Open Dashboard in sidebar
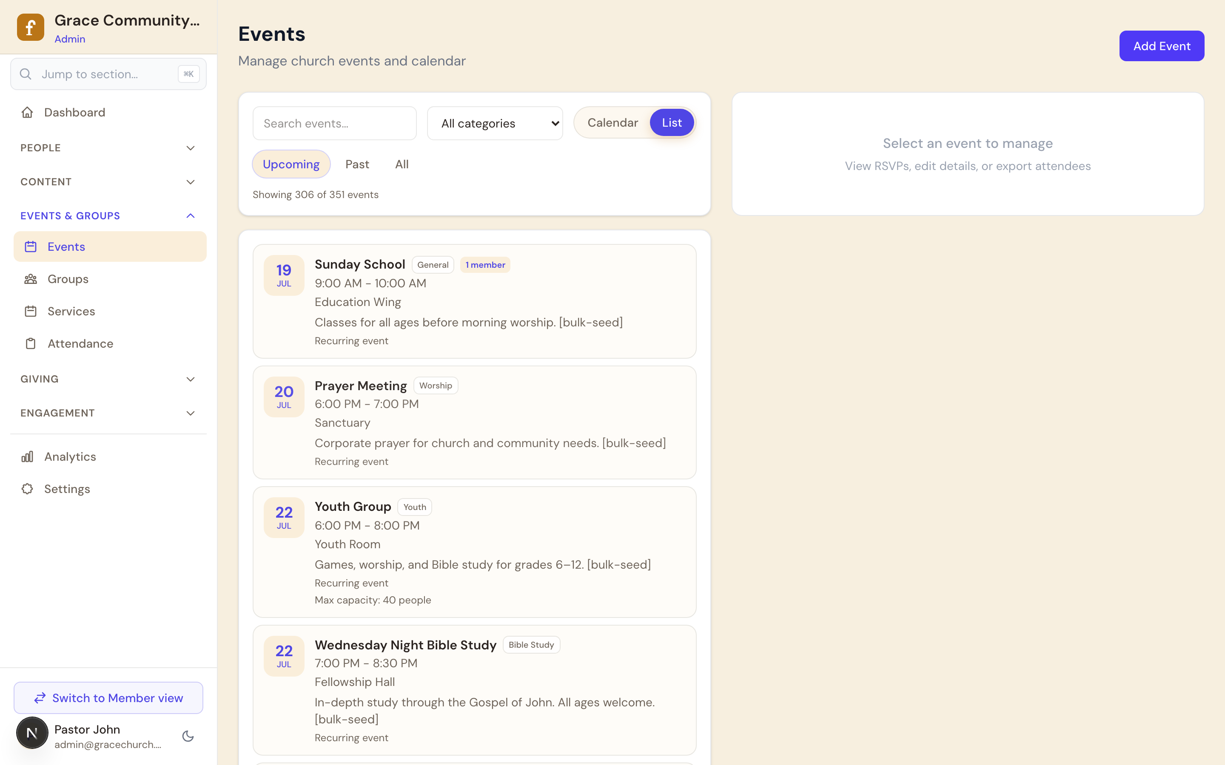The width and height of the screenshot is (1225, 765). point(108,112)
